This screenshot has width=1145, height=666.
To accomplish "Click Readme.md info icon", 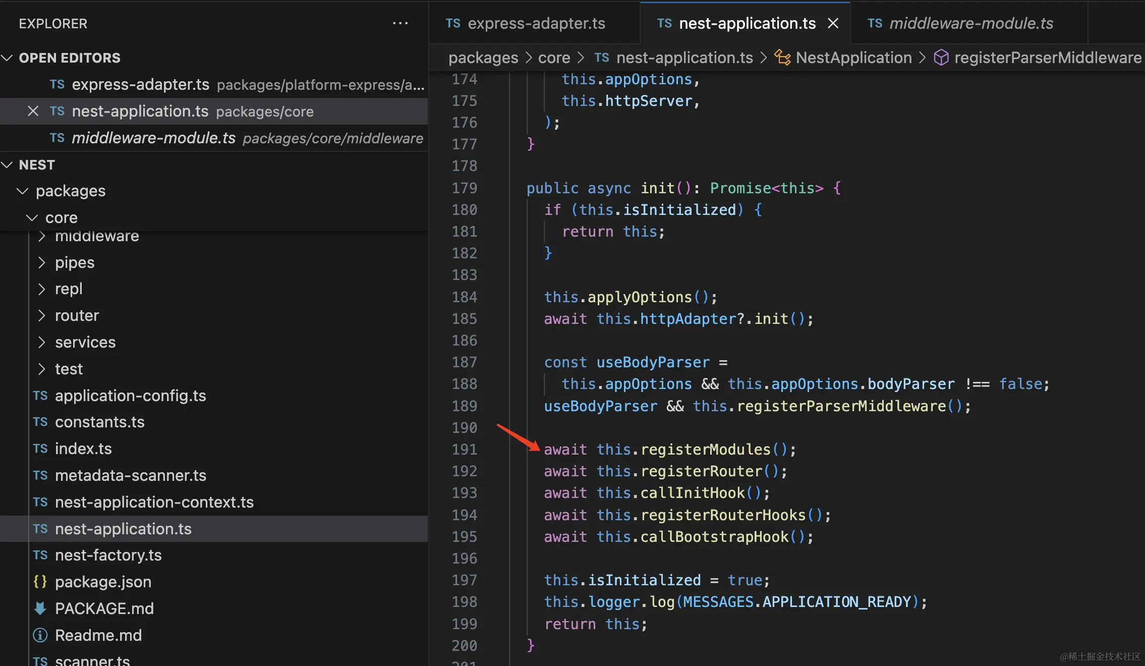I will (40, 635).
